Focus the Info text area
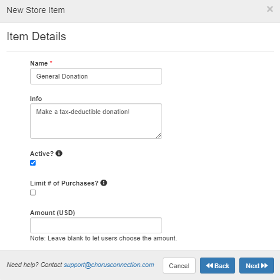This screenshot has height=280, width=280. tap(96, 121)
